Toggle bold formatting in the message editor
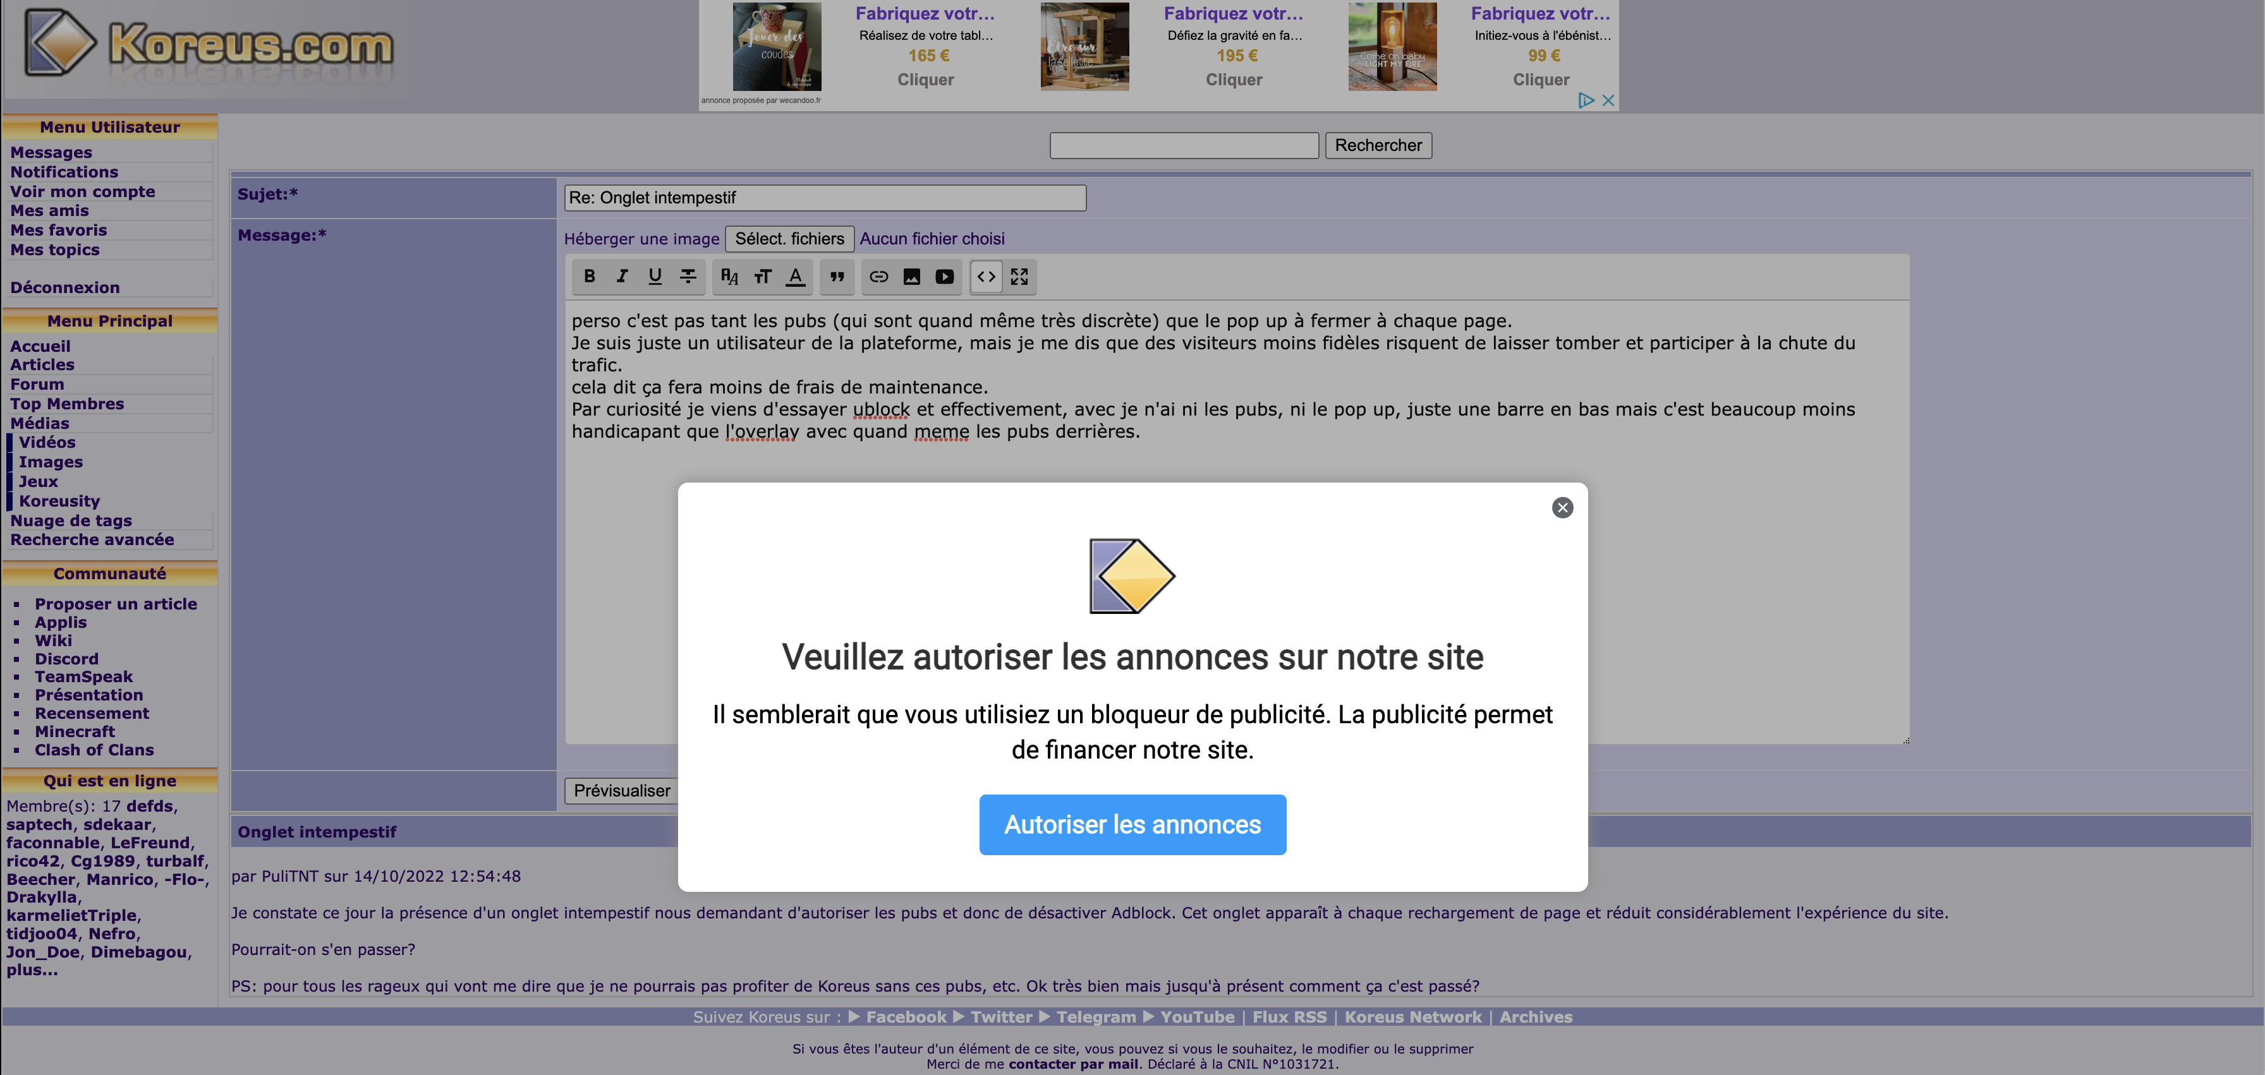 [589, 277]
